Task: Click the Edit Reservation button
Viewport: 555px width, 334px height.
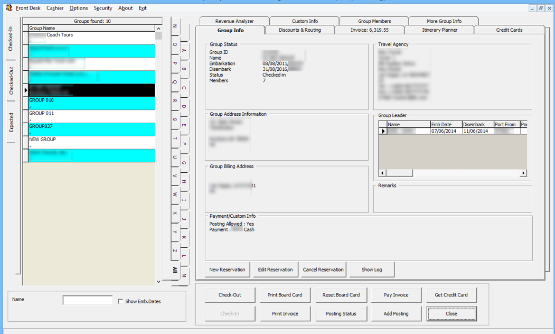Action: (275, 270)
